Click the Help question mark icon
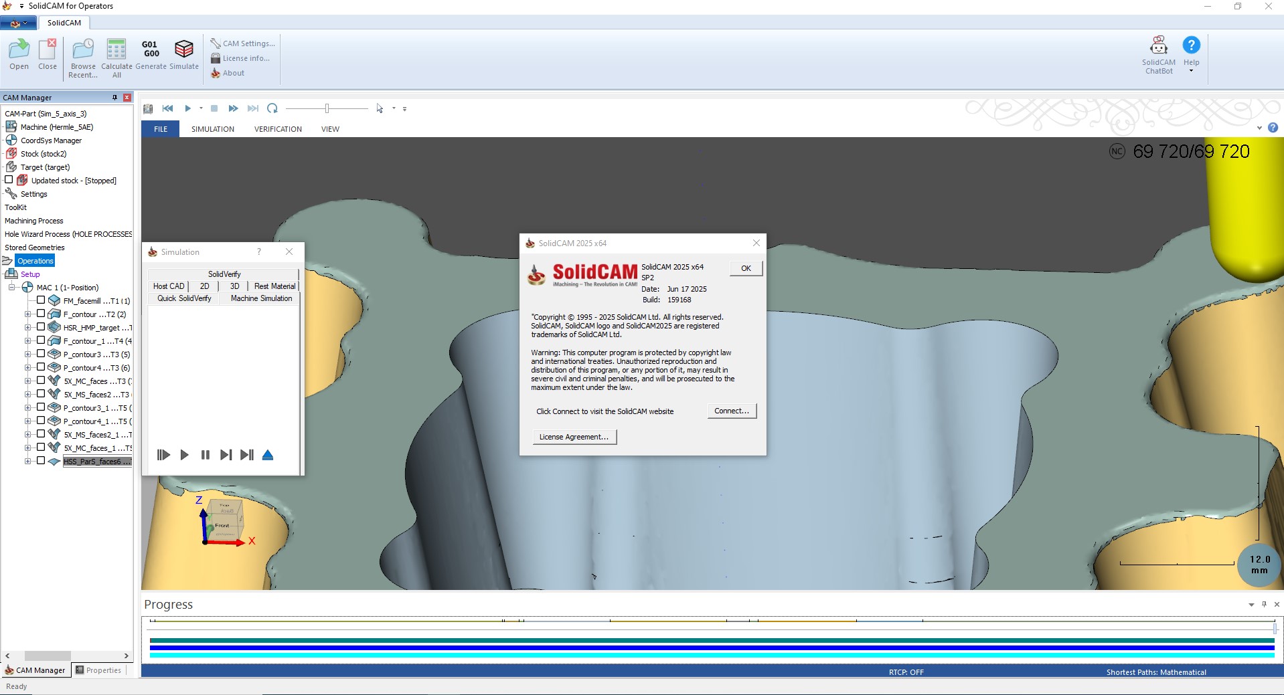Screen dimensions: 1284x695 pos(1192,45)
